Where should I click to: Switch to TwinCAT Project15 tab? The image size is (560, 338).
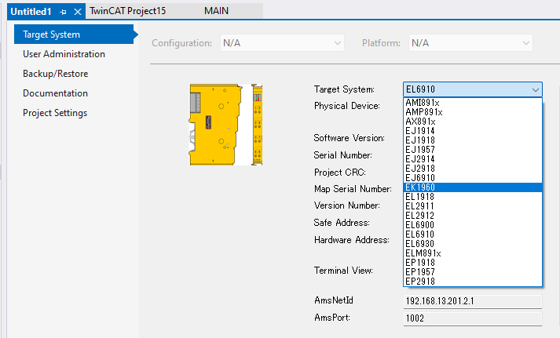[127, 11]
